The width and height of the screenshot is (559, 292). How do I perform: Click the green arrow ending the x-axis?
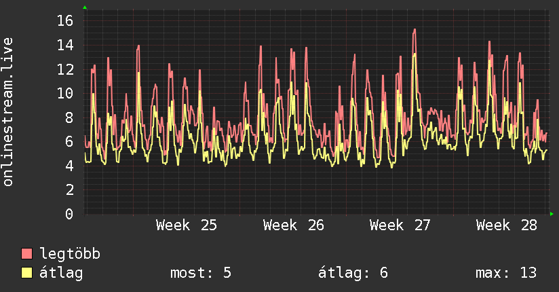point(552,214)
